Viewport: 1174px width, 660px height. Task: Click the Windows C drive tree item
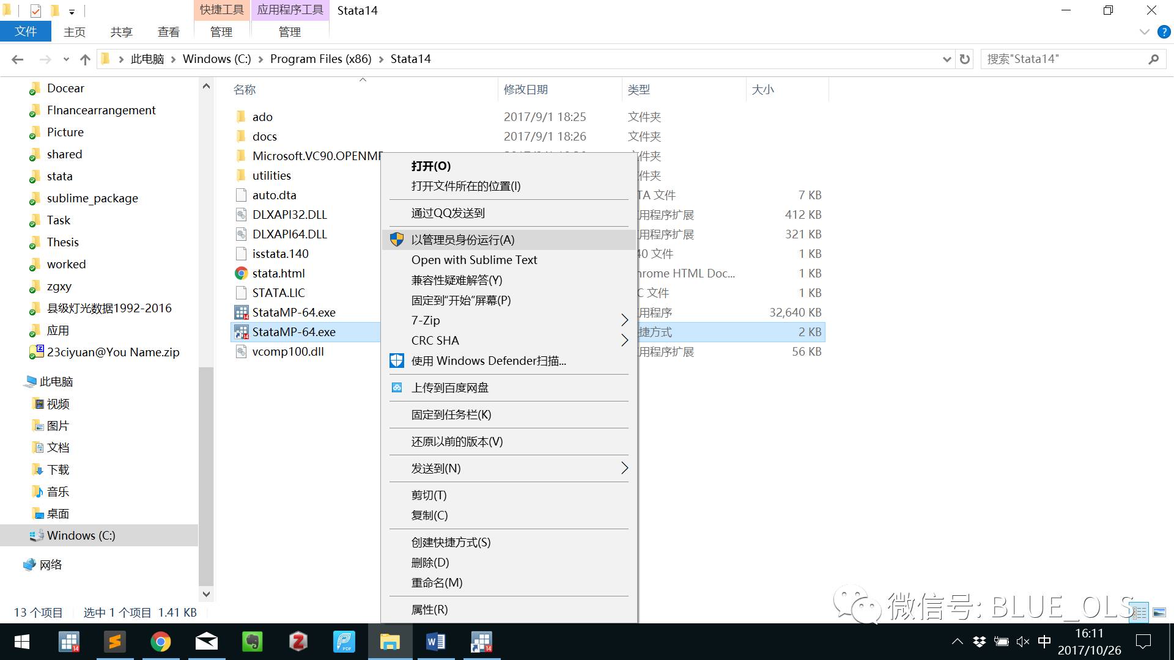point(81,534)
